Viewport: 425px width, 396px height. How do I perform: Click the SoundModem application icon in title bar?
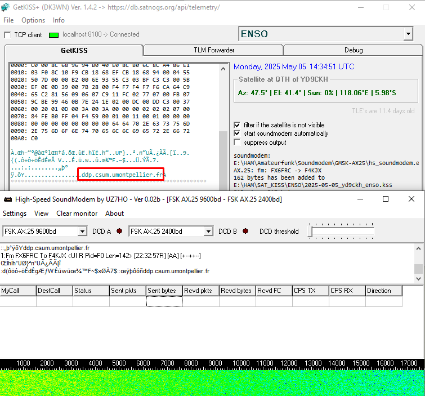(8, 199)
